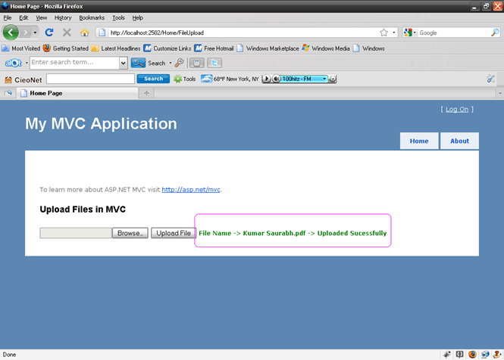Open the Tools menu
Viewport: 504px width, 360px height.
[x=118, y=17]
